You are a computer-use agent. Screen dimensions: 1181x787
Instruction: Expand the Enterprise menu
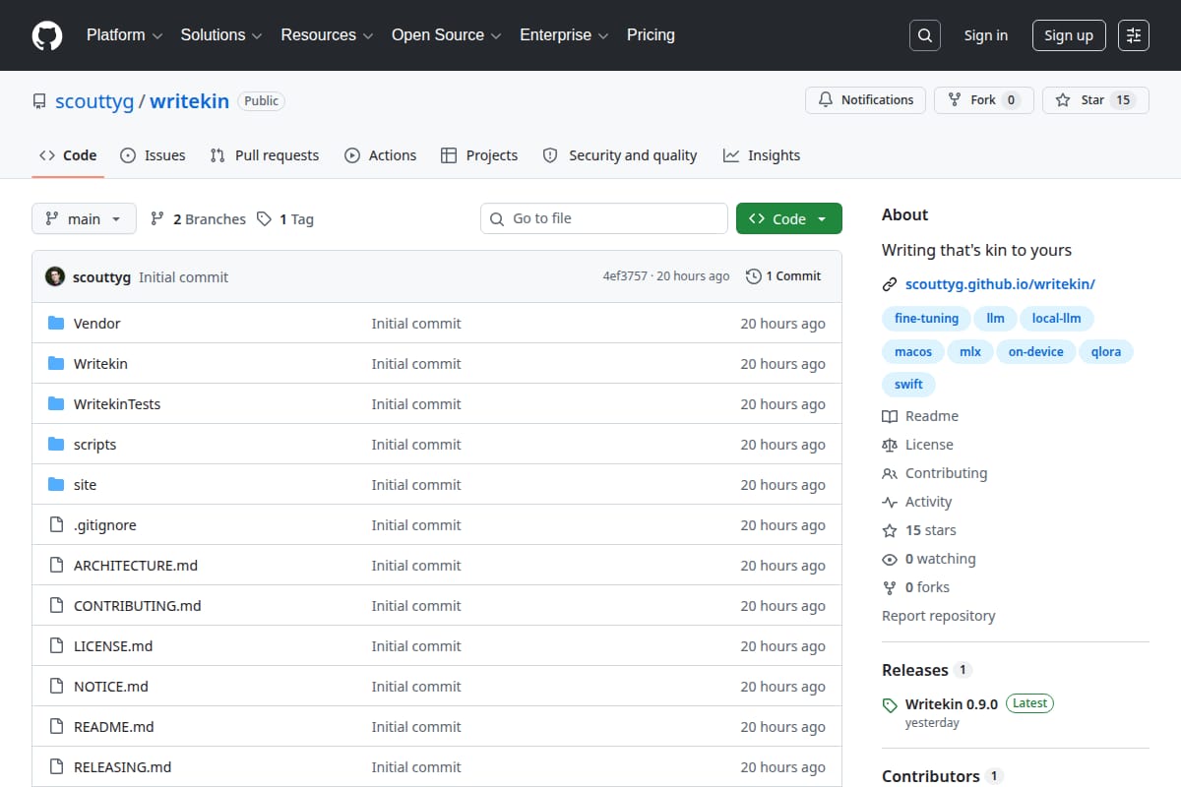(x=564, y=35)
